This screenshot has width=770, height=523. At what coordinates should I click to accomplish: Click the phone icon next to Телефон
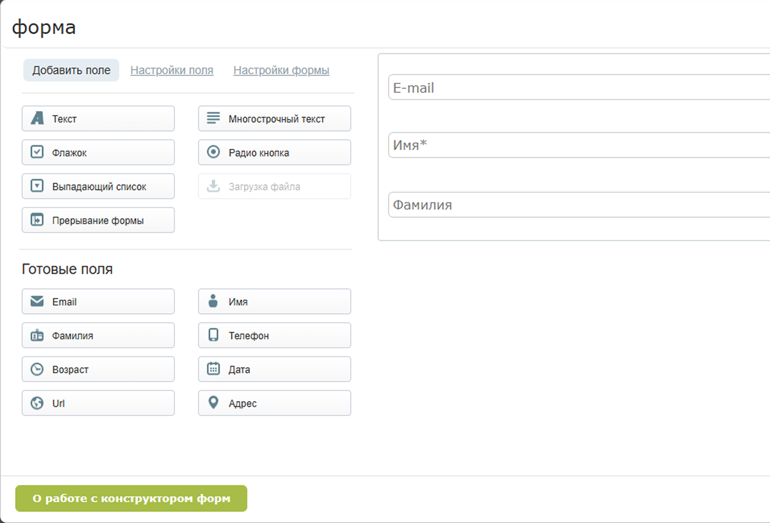click(x=213, y=335)
